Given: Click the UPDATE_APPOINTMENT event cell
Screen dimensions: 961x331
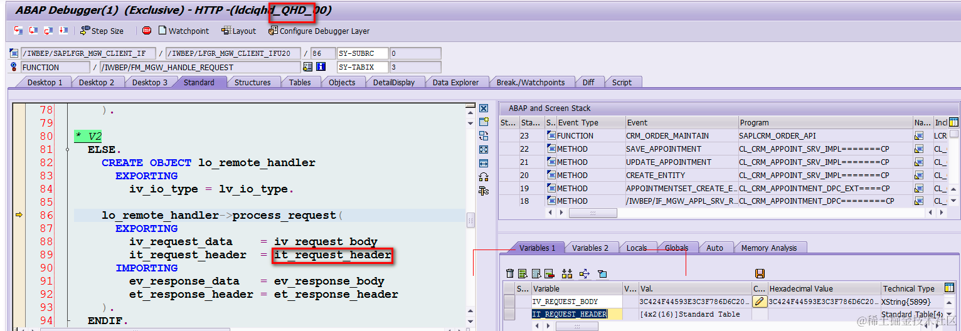Looking at the screenshot, I should pyautogui.click(x=681, y=162).
